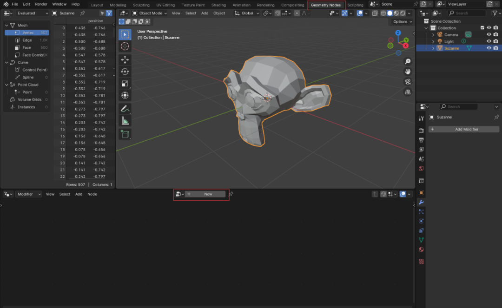Image resolution: width=502 pixels, height=308 pixels.
Task: Open the Object Mode dropdown
Action: [x=150, y=13]
